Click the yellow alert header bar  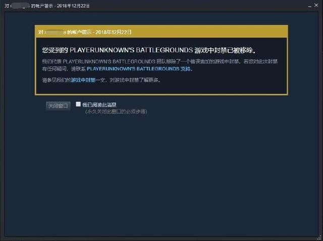(x=161, y=32)
